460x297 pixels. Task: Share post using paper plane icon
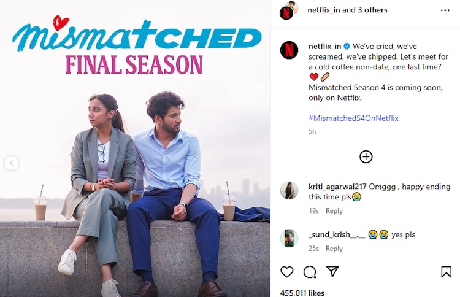click(x=332, y=271)
